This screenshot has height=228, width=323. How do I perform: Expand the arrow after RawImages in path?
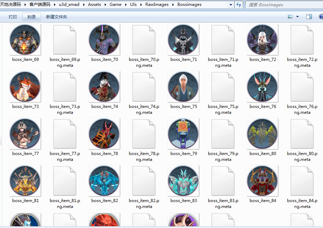coord(173,4)
